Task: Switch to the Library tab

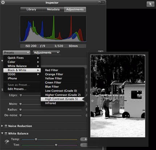Action: pos(31,9)
